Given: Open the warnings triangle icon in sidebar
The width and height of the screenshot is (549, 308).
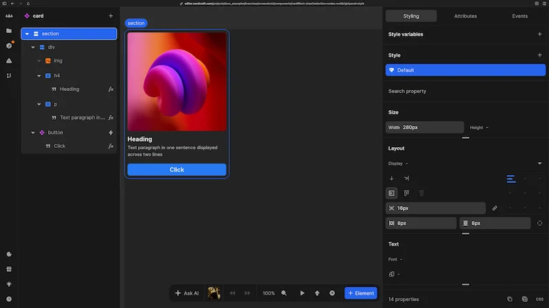Looking at the screenshot, I should 9,61.
